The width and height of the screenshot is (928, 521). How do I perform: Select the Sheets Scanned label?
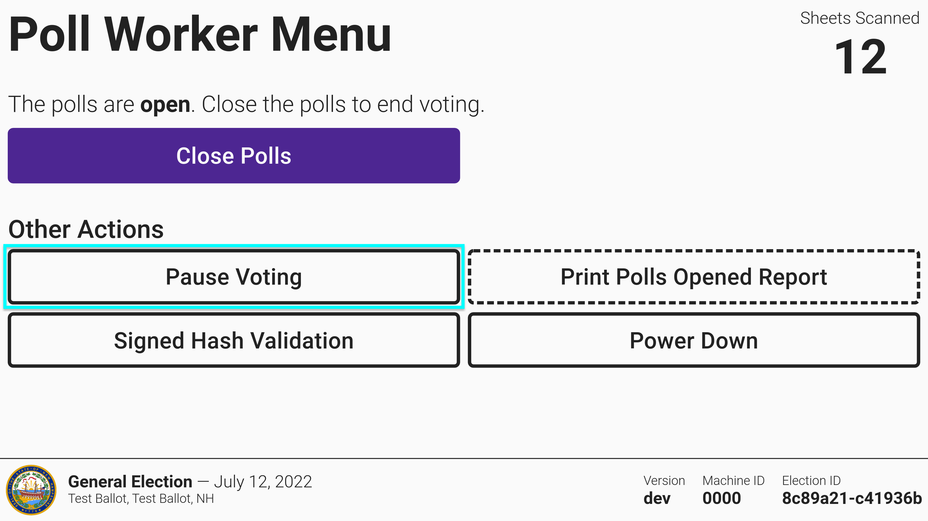(x=860, y=18)
